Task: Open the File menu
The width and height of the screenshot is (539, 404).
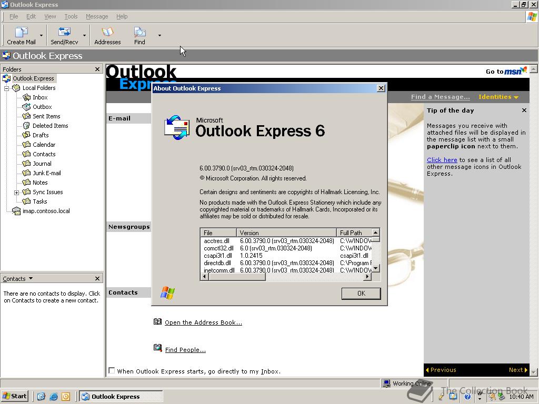Action: [14, 16]
